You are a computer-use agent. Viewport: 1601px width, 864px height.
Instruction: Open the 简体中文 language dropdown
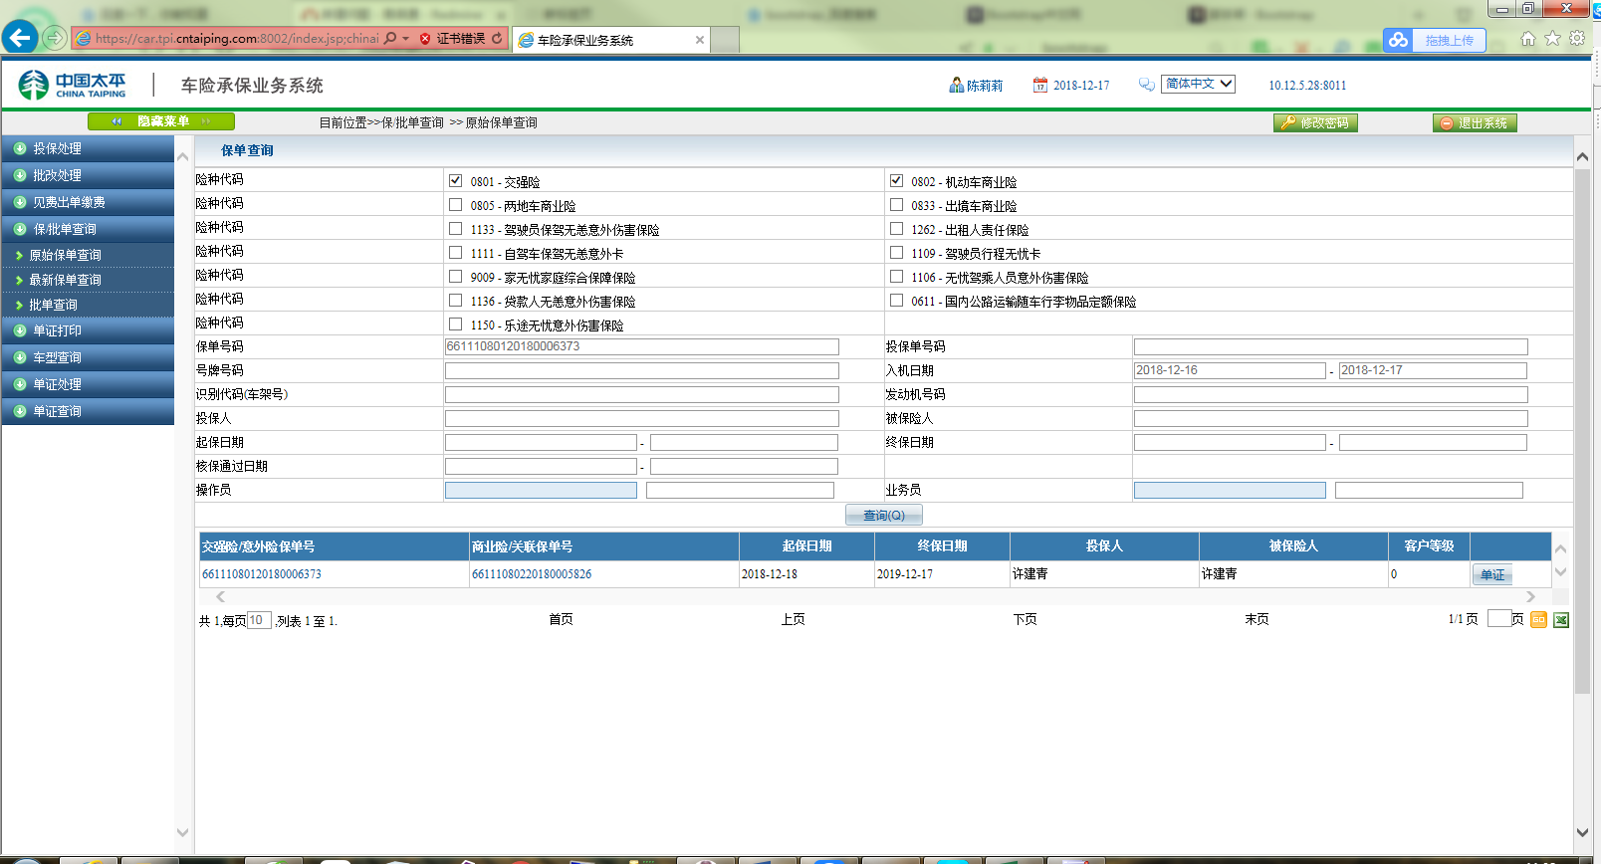(1198, 85)
